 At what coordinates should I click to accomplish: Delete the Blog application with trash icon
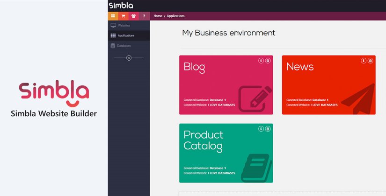click(268, 61)
